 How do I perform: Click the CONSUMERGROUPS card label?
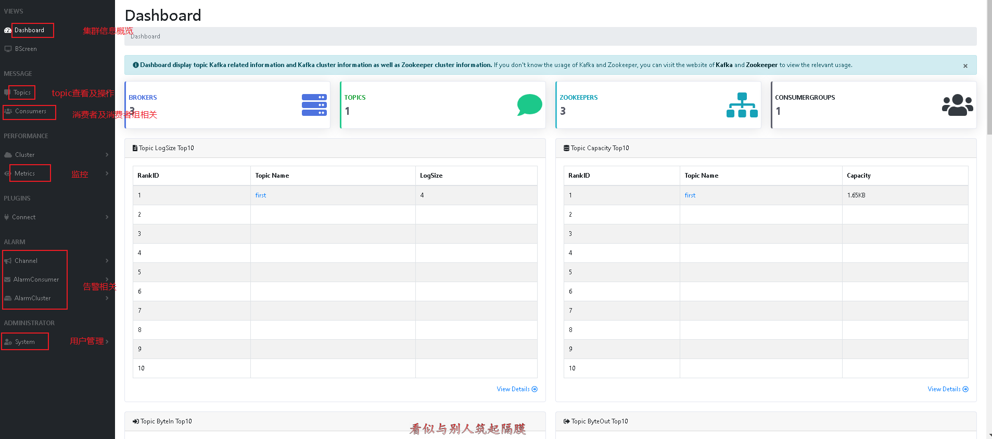click(x=805, y=98)
